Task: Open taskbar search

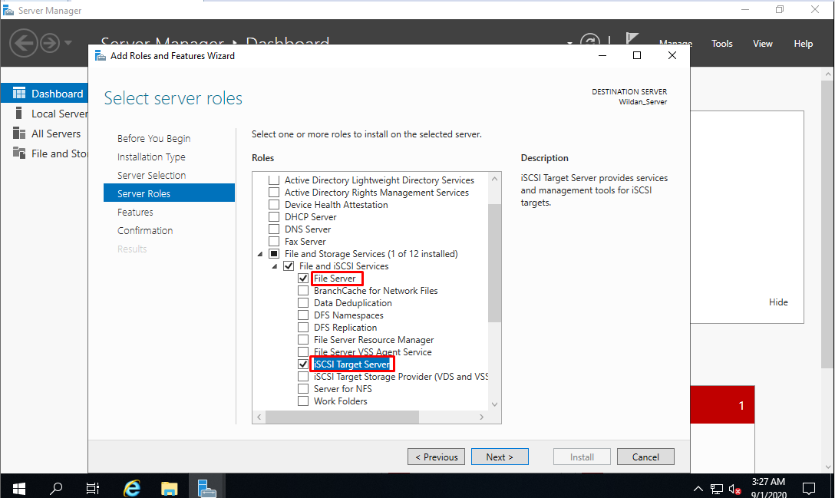Action: point(56,488)
